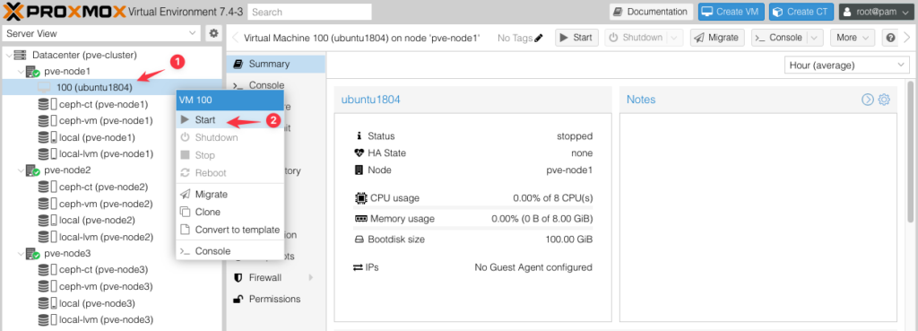Open the help question mark button

[890, 38]
